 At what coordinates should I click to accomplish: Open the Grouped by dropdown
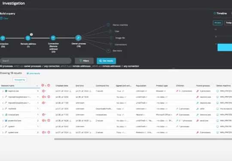click(20, 80)
